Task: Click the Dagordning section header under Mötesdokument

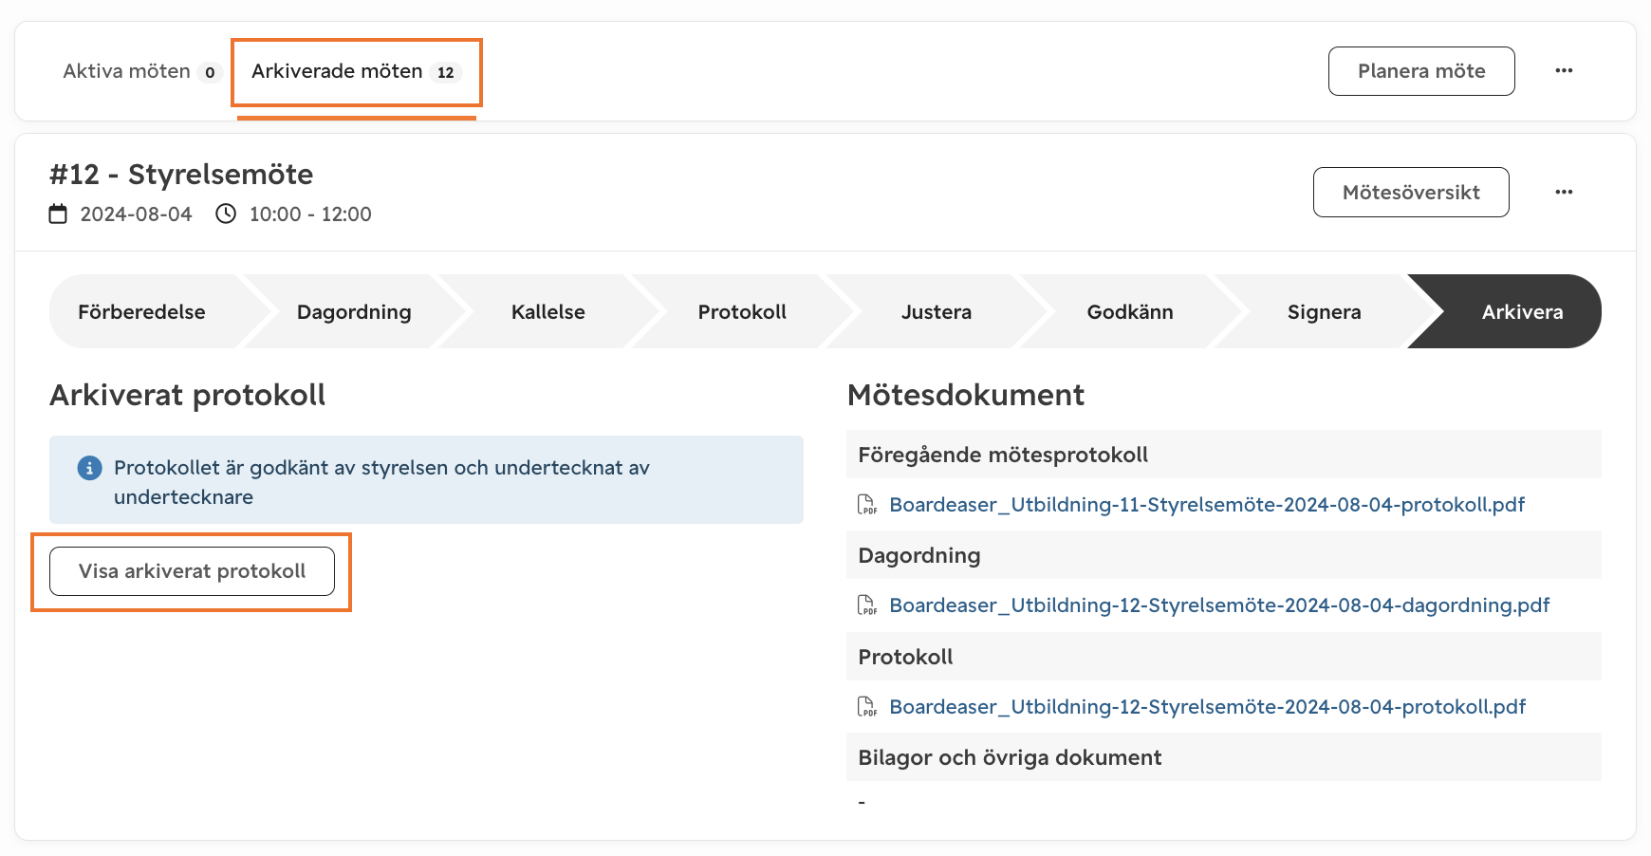Action: tap(1224, 555)
